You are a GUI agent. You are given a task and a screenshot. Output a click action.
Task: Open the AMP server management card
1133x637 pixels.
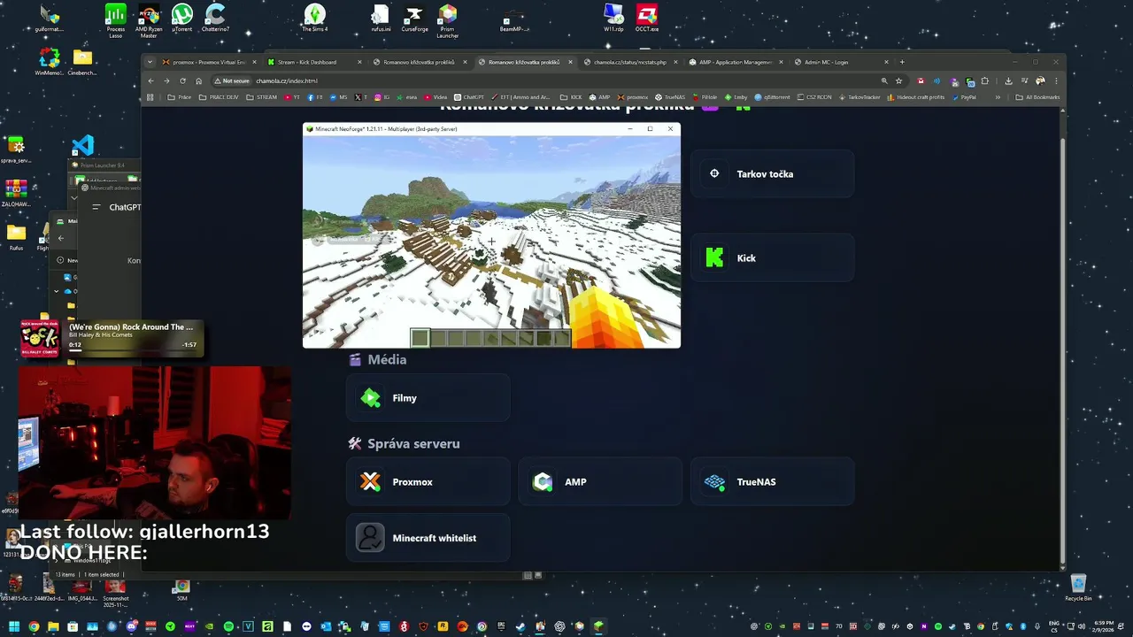[x=600, y=482]
